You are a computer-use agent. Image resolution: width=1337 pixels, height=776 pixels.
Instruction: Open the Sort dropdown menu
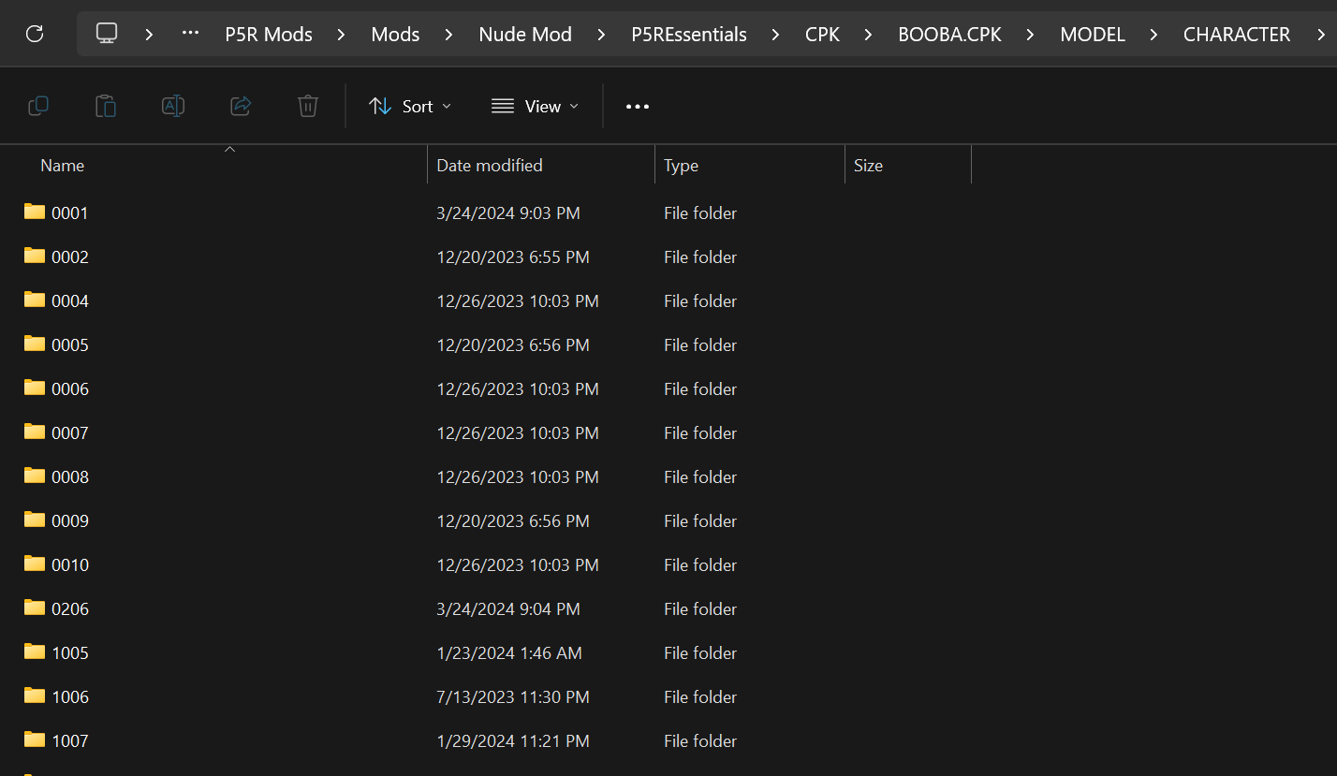[x=410, y=107]
